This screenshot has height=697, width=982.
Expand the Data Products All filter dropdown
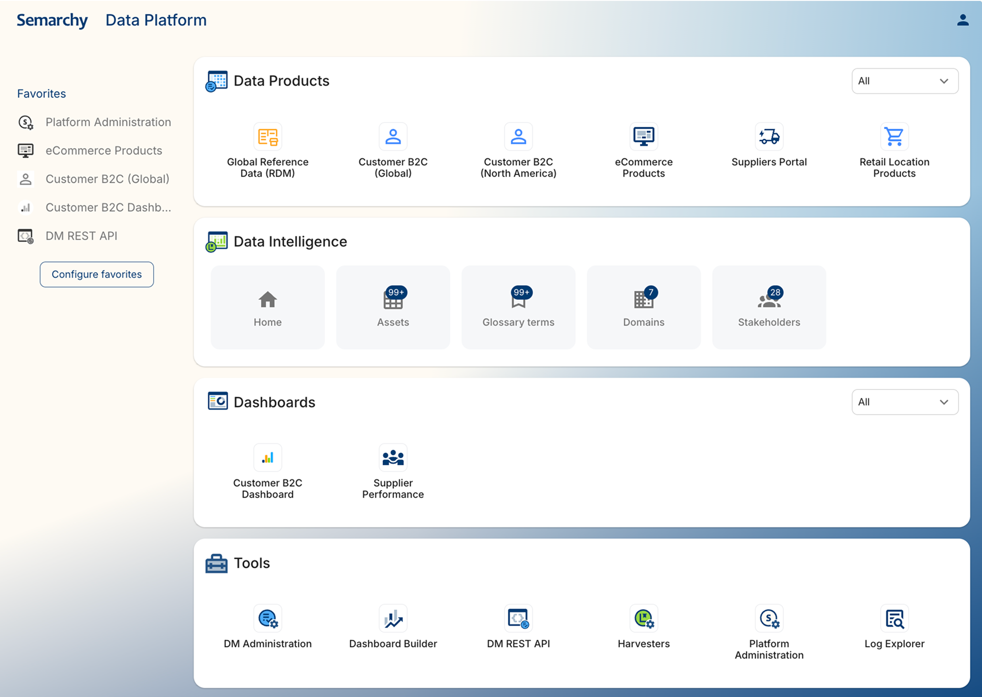pyautogui.click(x=905, y=81)
